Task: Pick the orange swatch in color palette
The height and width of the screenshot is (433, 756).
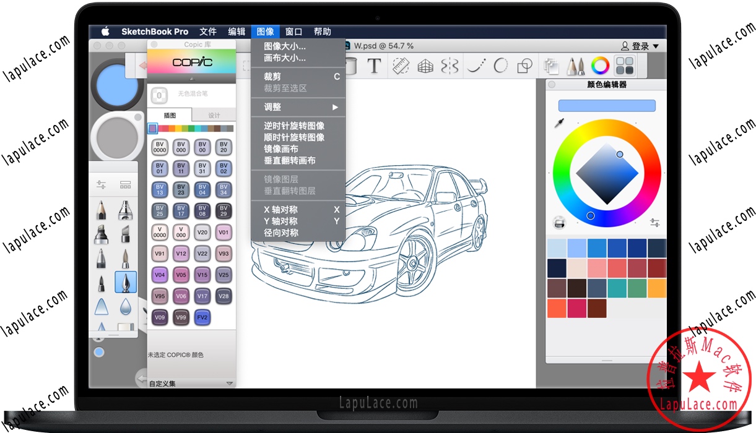Action: pos(657,288)
